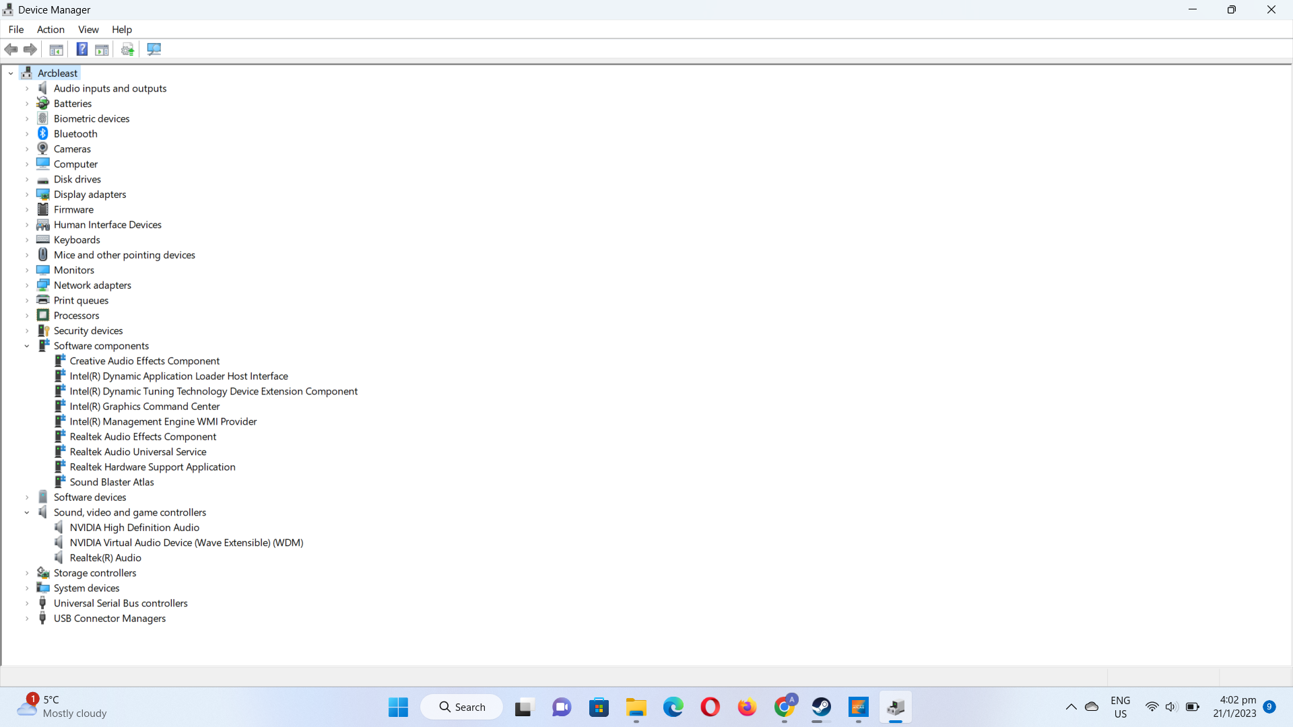Click the Firmware category icon
This screenshot has width=1293, height=727.
43,209
